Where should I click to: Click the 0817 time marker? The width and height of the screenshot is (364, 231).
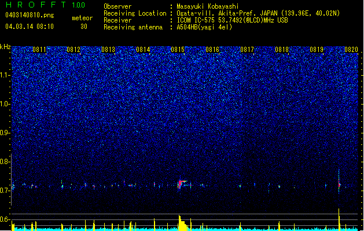(247, 50)
